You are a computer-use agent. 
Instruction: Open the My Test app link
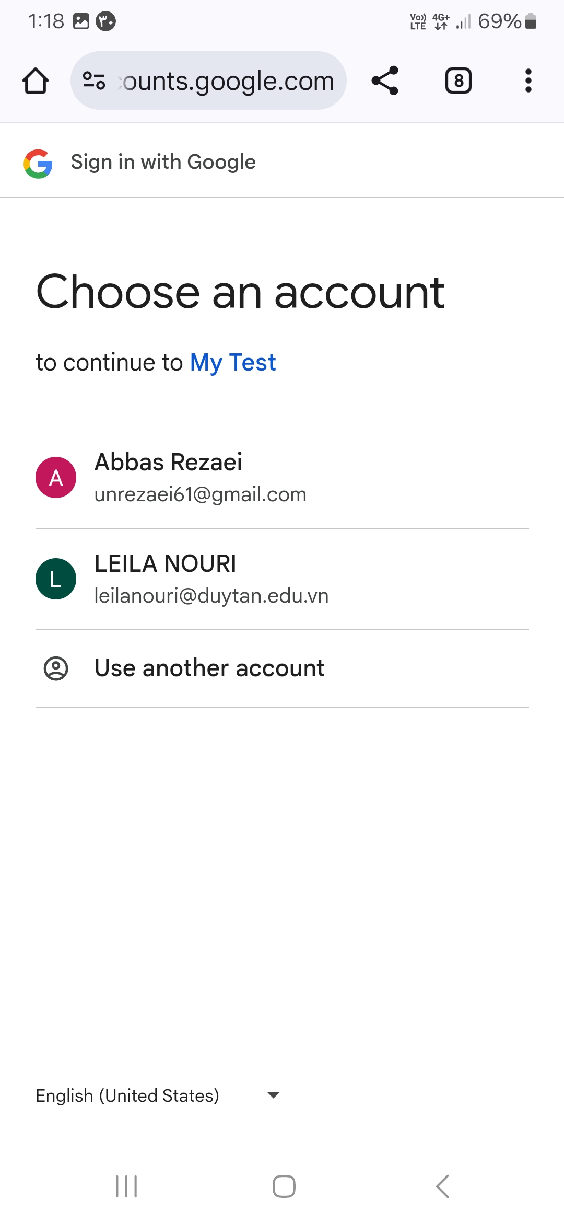(233, 363)
